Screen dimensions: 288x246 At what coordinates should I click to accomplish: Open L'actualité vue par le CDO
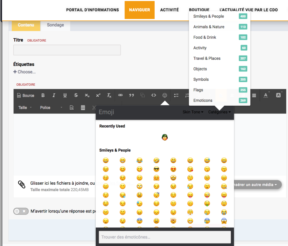(248, 10)
